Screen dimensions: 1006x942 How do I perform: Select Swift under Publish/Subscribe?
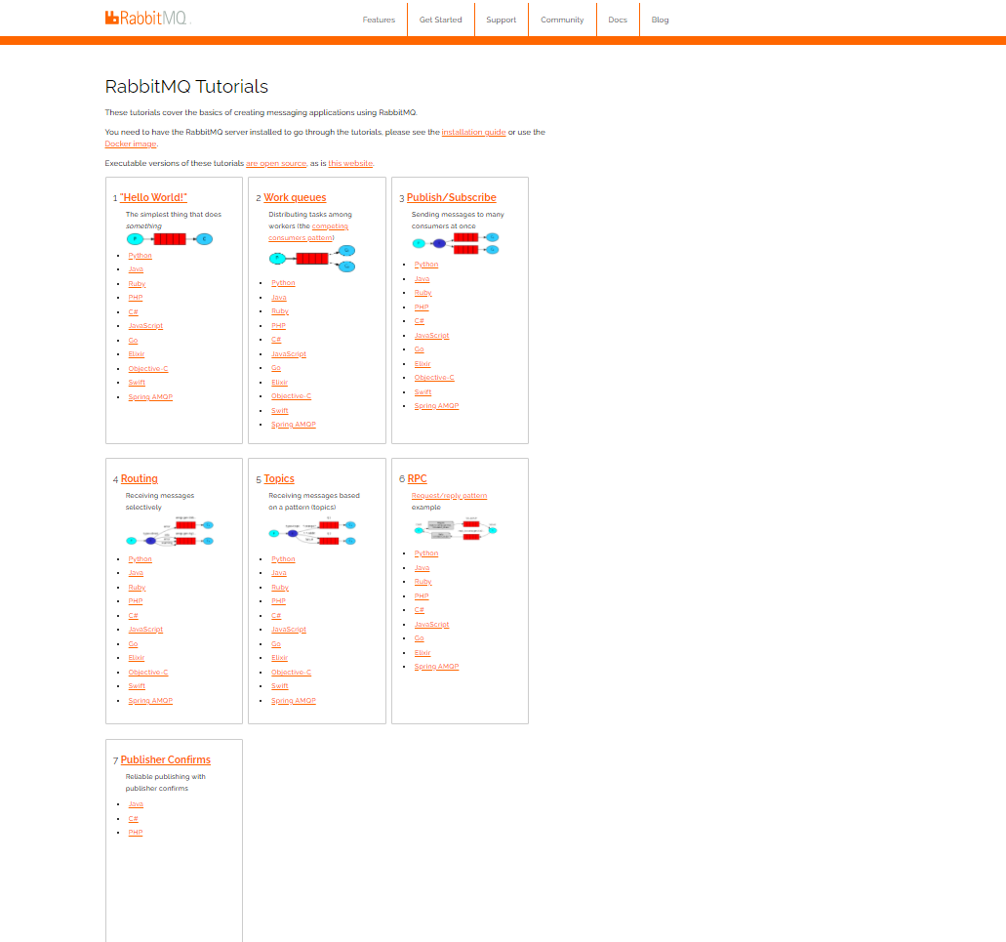423,392
